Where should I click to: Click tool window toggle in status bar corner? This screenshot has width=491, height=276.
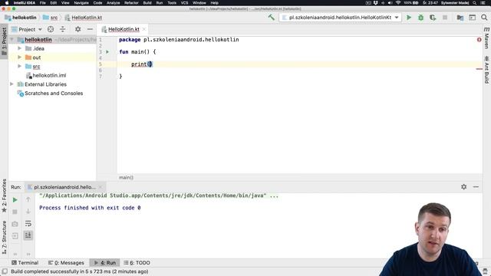click(x=5, y=271)
